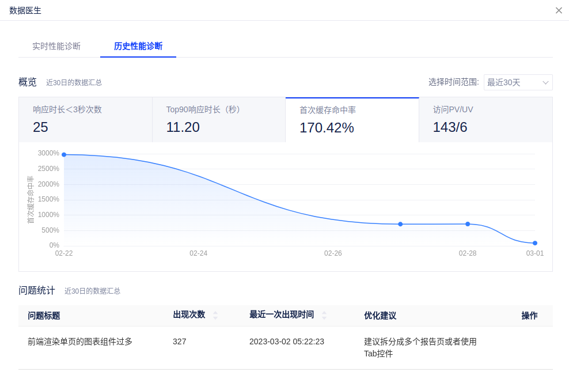
Task: Click the sort arrows beside 最近一次出现时间
Action: 324,315
